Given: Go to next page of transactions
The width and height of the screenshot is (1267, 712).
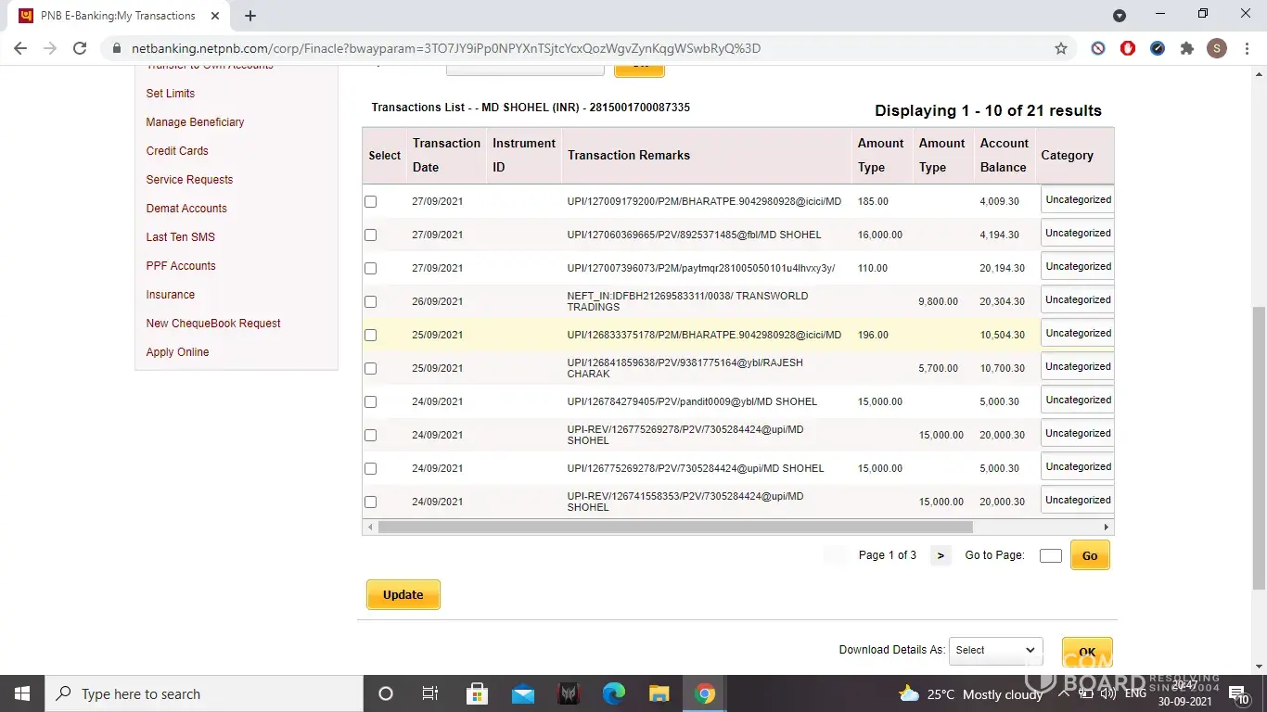Looking at the screenshot, I should 941,555.
